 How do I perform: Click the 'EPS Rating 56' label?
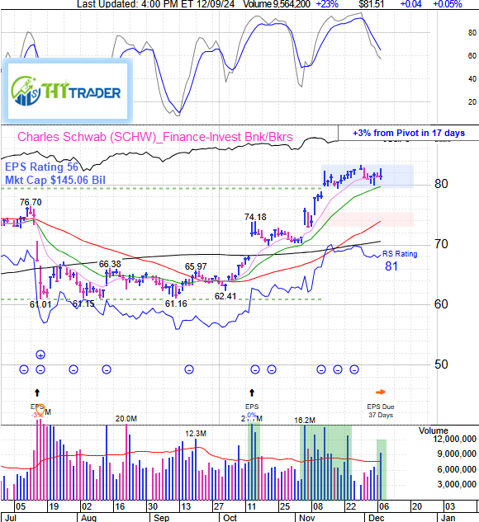click(41, 167)
